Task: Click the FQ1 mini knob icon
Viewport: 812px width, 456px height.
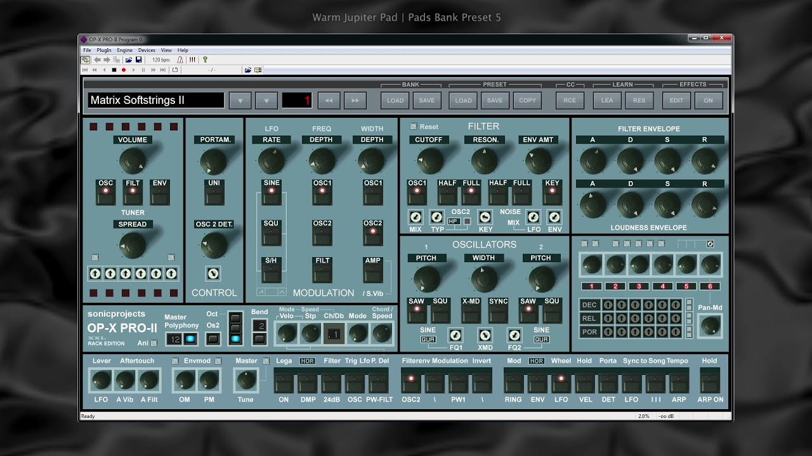Action: coord(455,335)
